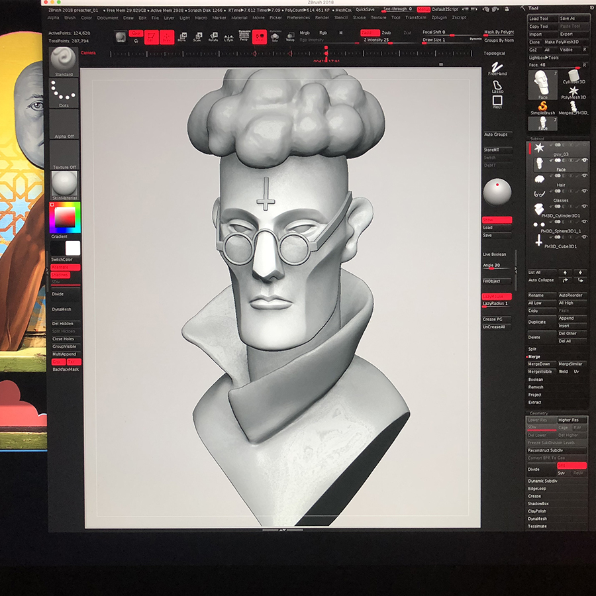This screenshot has height=596, width=596.
Task: Select the large Face tool thumbnail
Action: click(543, 85)
